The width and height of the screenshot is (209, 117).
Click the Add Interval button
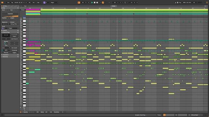[14, 39]
